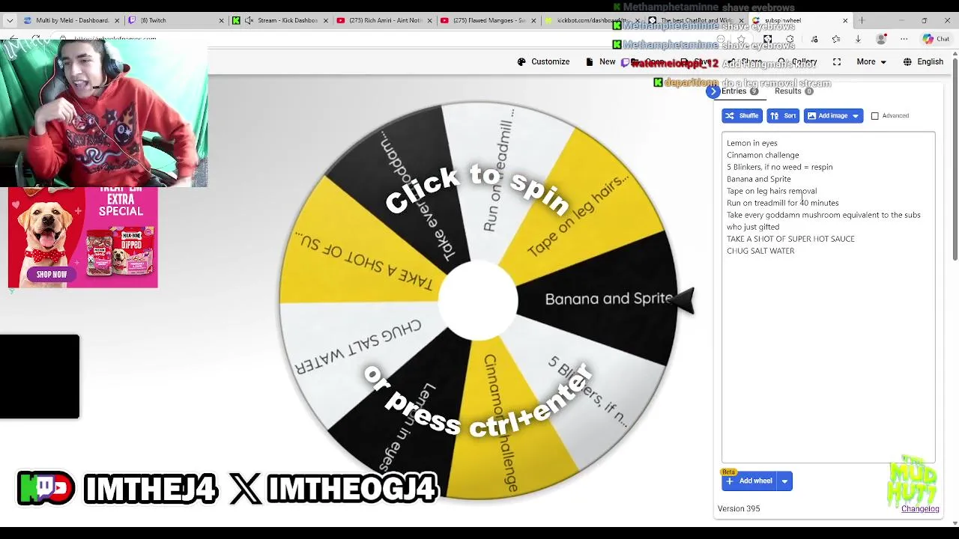
Task: Collapse the entries panel with blue arrow
Action: (x=713, y=91)
